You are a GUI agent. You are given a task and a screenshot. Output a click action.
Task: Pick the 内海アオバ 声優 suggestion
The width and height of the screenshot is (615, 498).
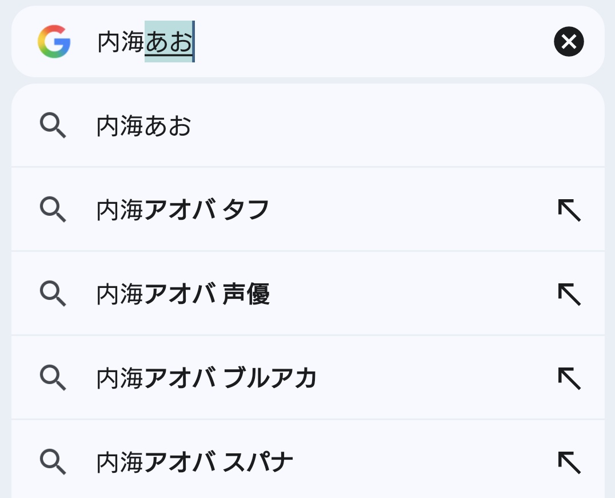point(183,294)
